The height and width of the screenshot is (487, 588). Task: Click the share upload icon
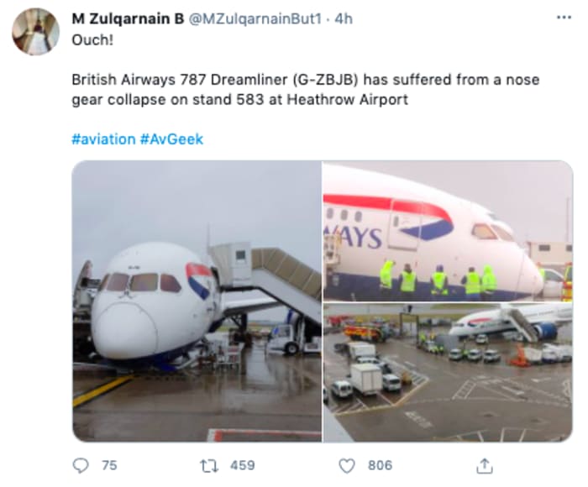pyautogui.click(x=484, y=464)
